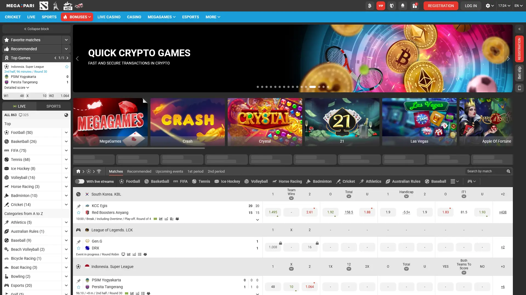526x295 pixels.
Task: Click the Bitcoin payments icon
Action: 370,6
